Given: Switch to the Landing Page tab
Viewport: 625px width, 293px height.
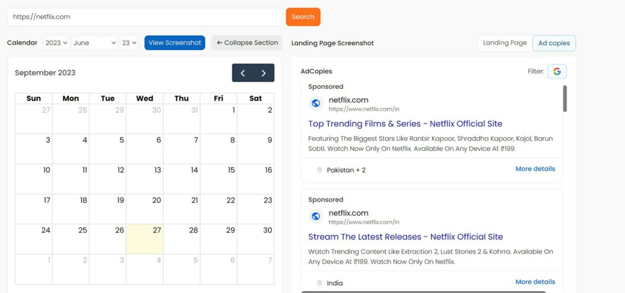Looking at the screenshot, I should click(505, 43).
